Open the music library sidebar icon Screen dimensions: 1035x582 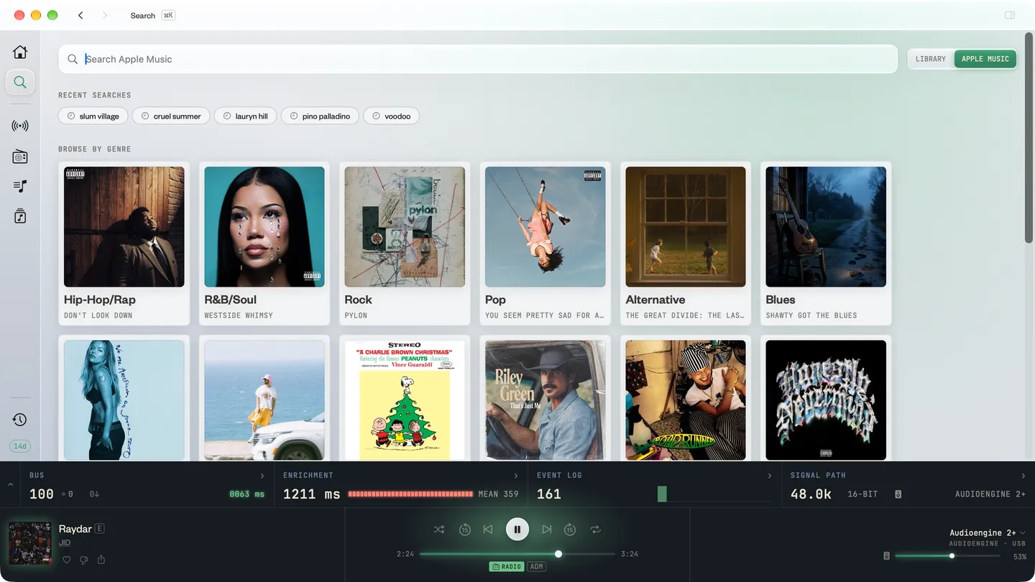pos(20,216)
